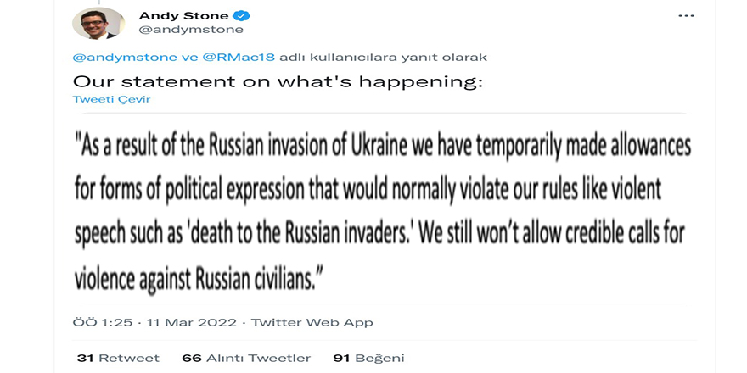Click Tweeti Çevir to translate tweet
747x373 pixels.
pos(104,99)
